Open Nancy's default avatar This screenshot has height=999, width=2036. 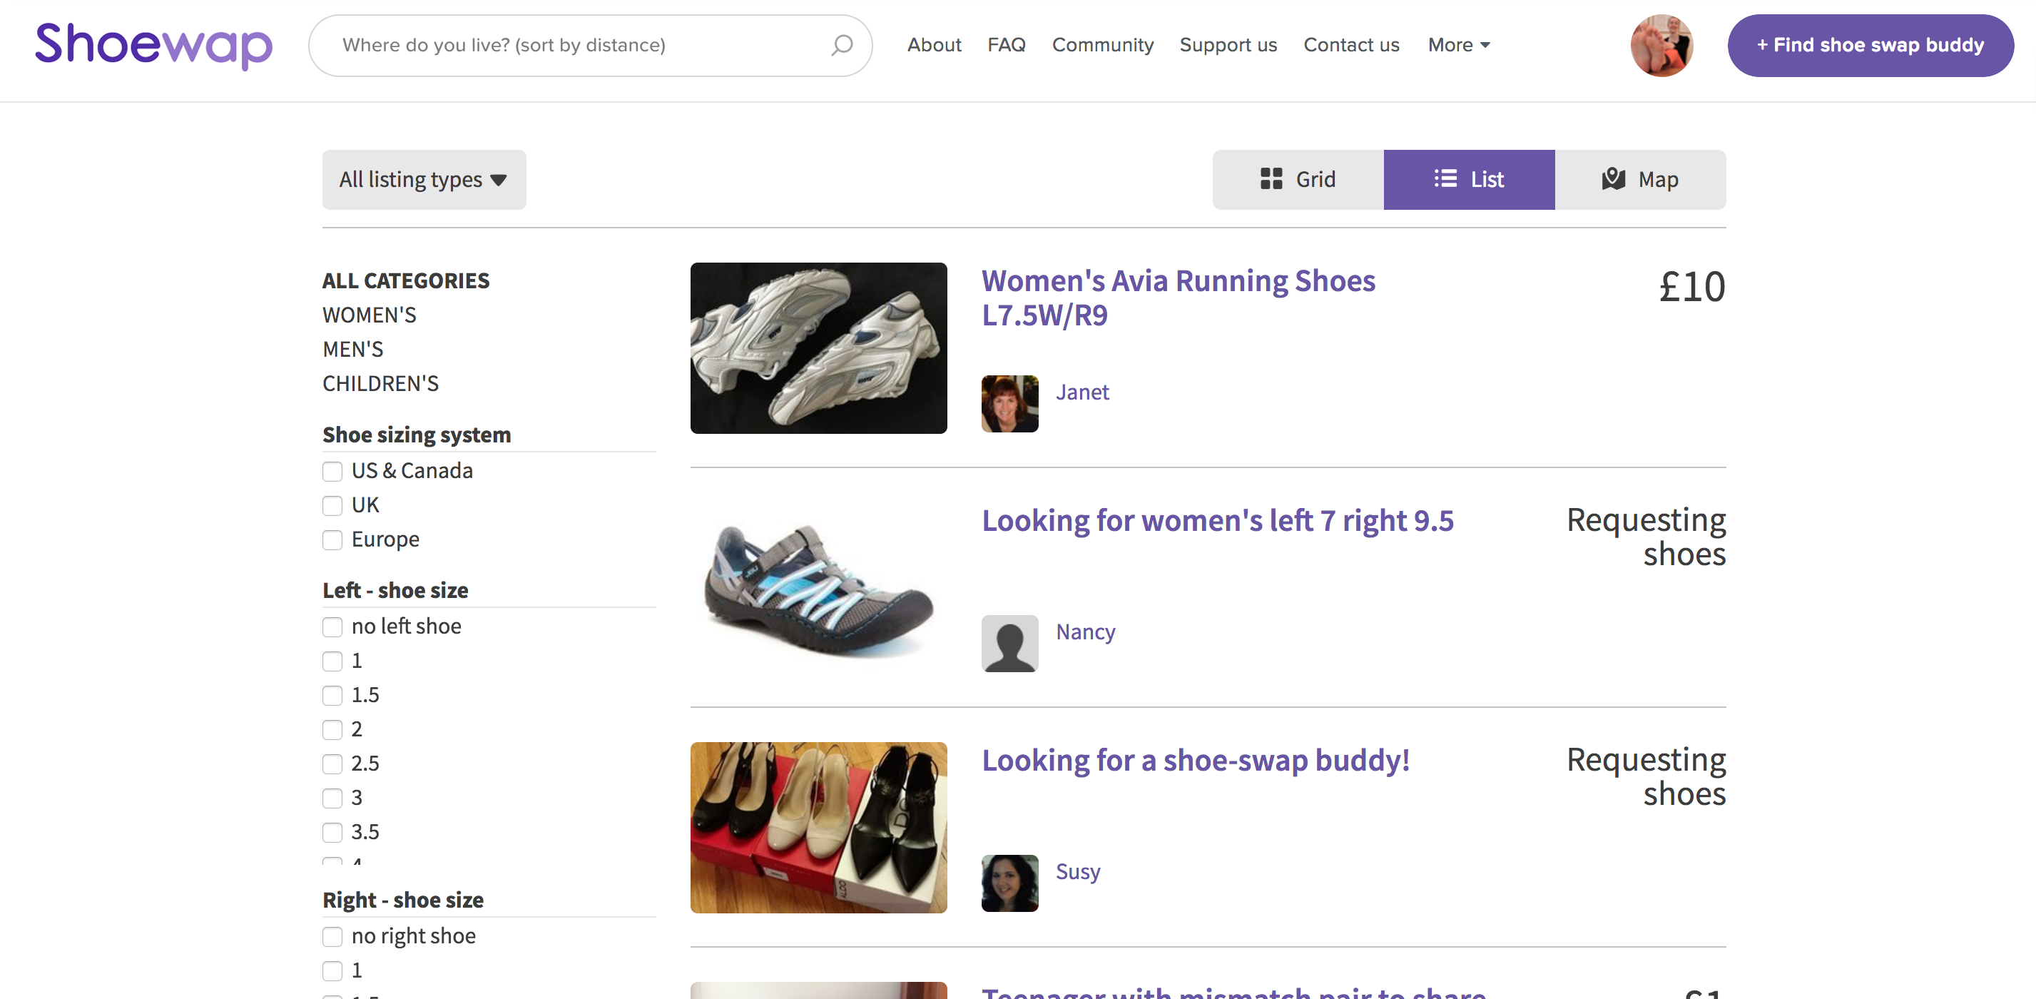click(1009, 644)
